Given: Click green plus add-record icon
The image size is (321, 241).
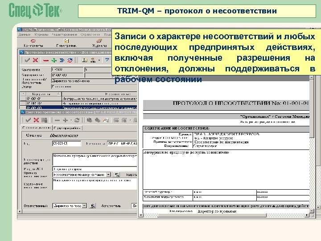Looking at the screenshot, I should tap(54, 60).
